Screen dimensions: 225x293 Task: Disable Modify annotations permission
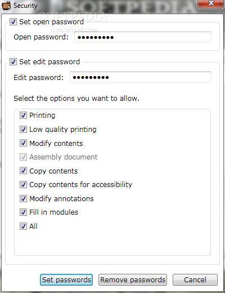(23, 198)
